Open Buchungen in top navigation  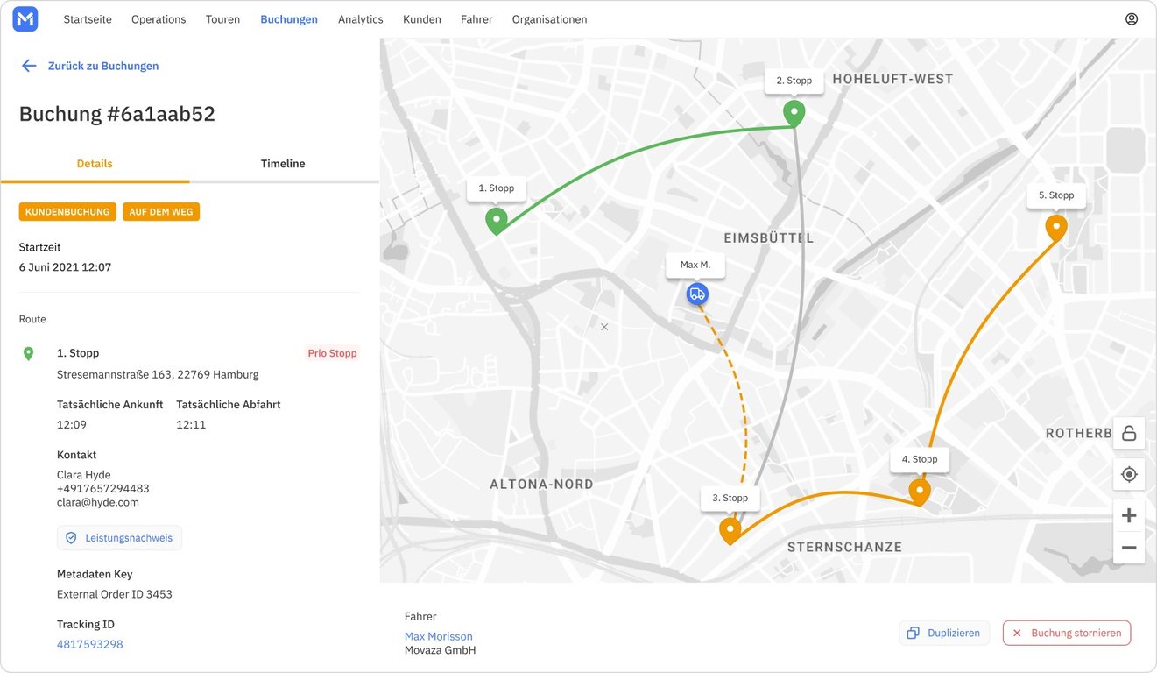pyautogui.click(x=289, y=19)
